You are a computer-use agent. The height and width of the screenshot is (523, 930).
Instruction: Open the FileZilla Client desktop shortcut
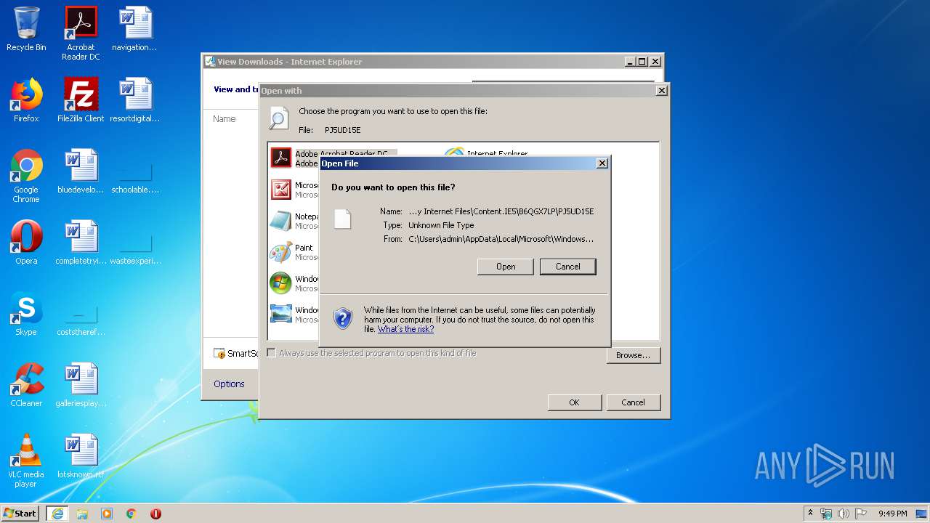pos(81,100)
